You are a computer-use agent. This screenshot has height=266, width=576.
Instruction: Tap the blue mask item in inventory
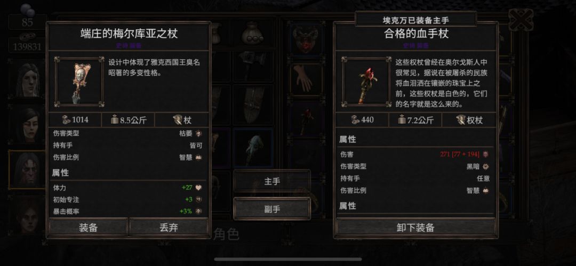(253, 148)
